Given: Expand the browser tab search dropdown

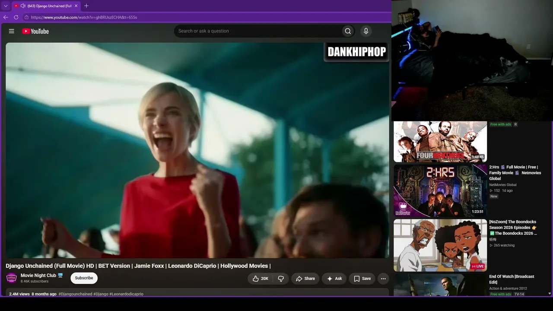Looking at the screenshot, I should click(6, 6).
